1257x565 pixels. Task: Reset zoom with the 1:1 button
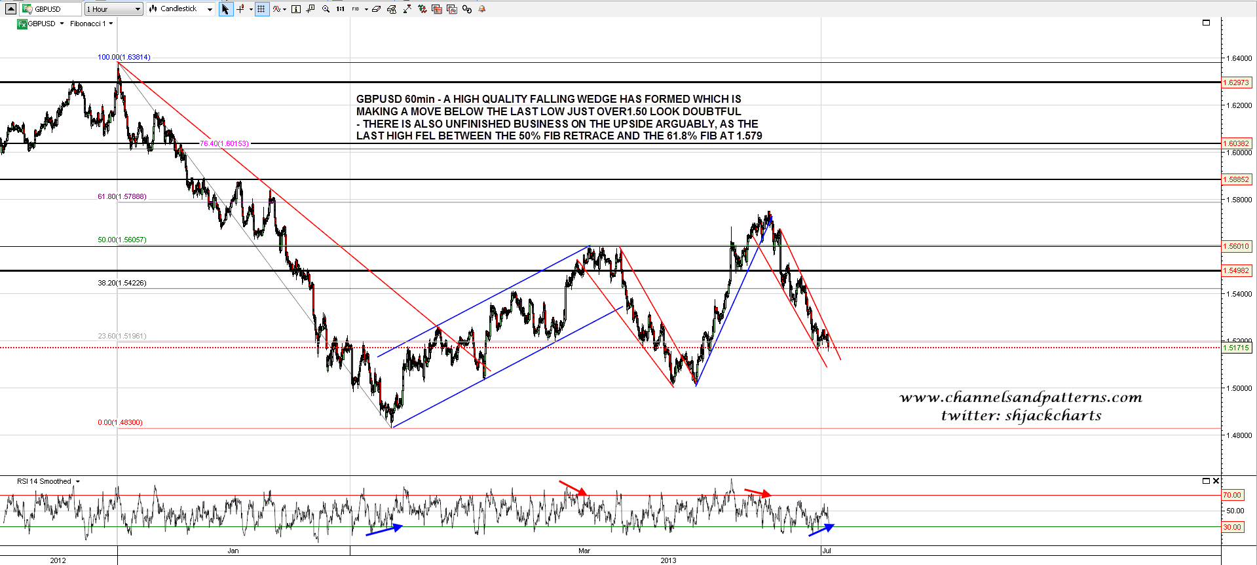[341, 9]
